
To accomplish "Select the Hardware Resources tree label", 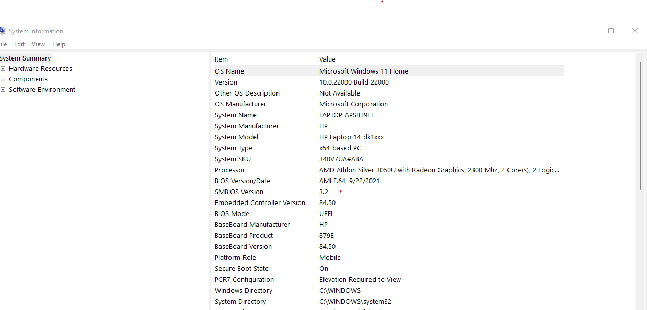I will (40, 68).
